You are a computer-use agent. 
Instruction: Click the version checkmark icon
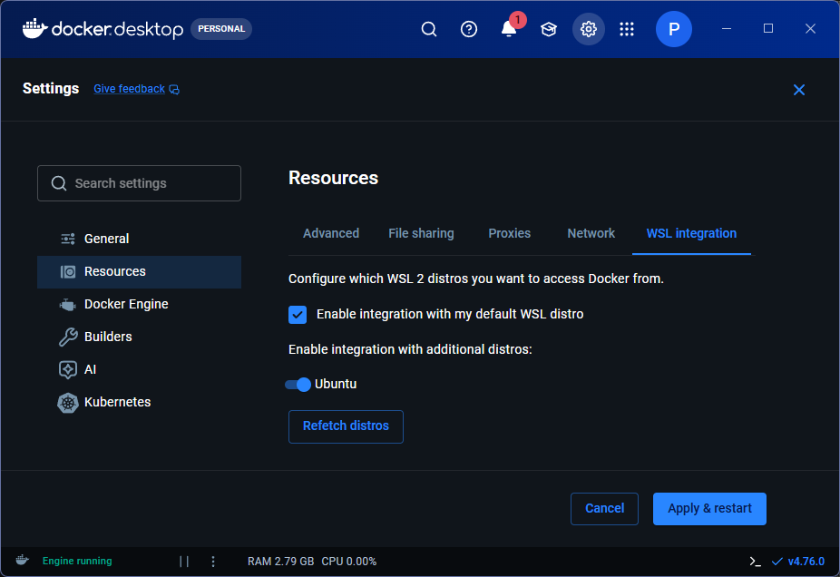(777, 562)
